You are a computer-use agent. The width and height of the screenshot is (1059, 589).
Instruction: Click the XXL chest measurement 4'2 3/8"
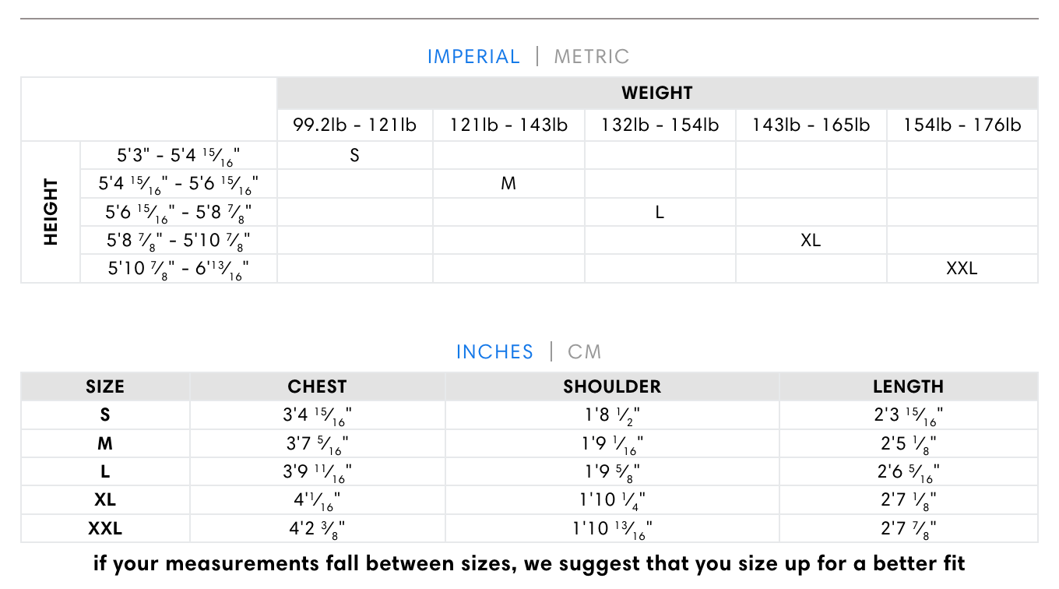click(x=317, y=529)
